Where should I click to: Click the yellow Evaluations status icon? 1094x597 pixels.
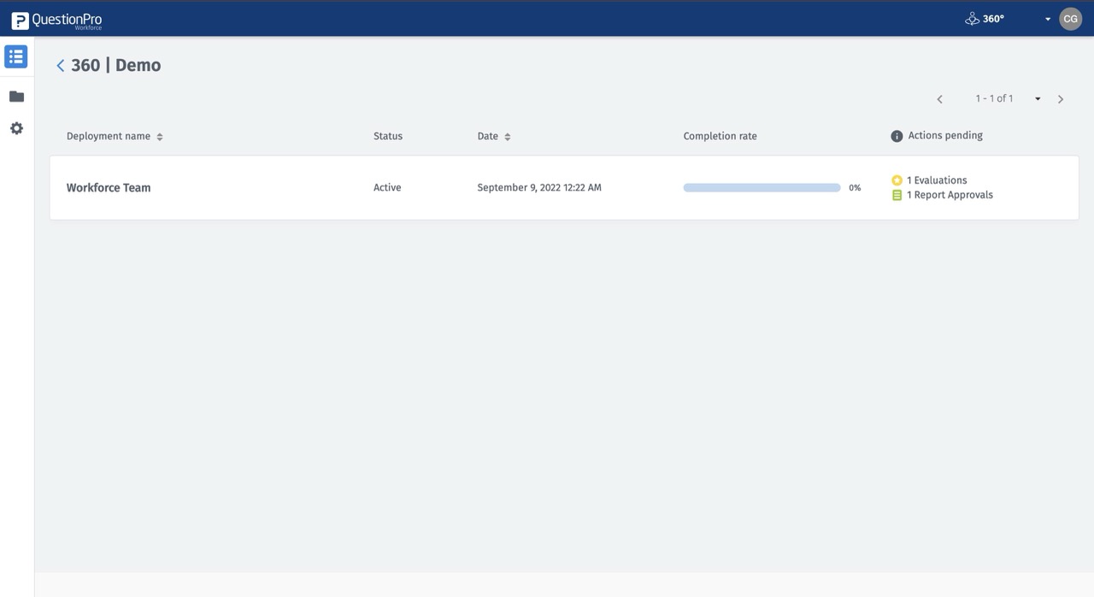(896, 180)
